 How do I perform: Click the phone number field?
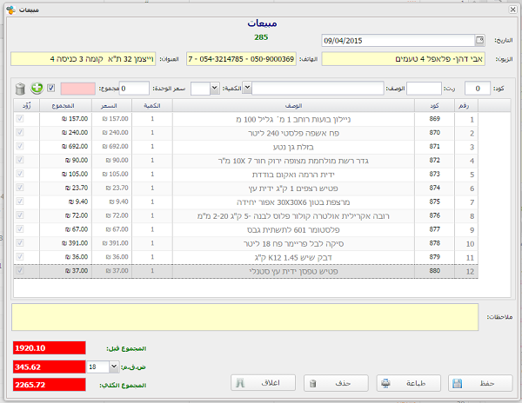coord(241,59)
